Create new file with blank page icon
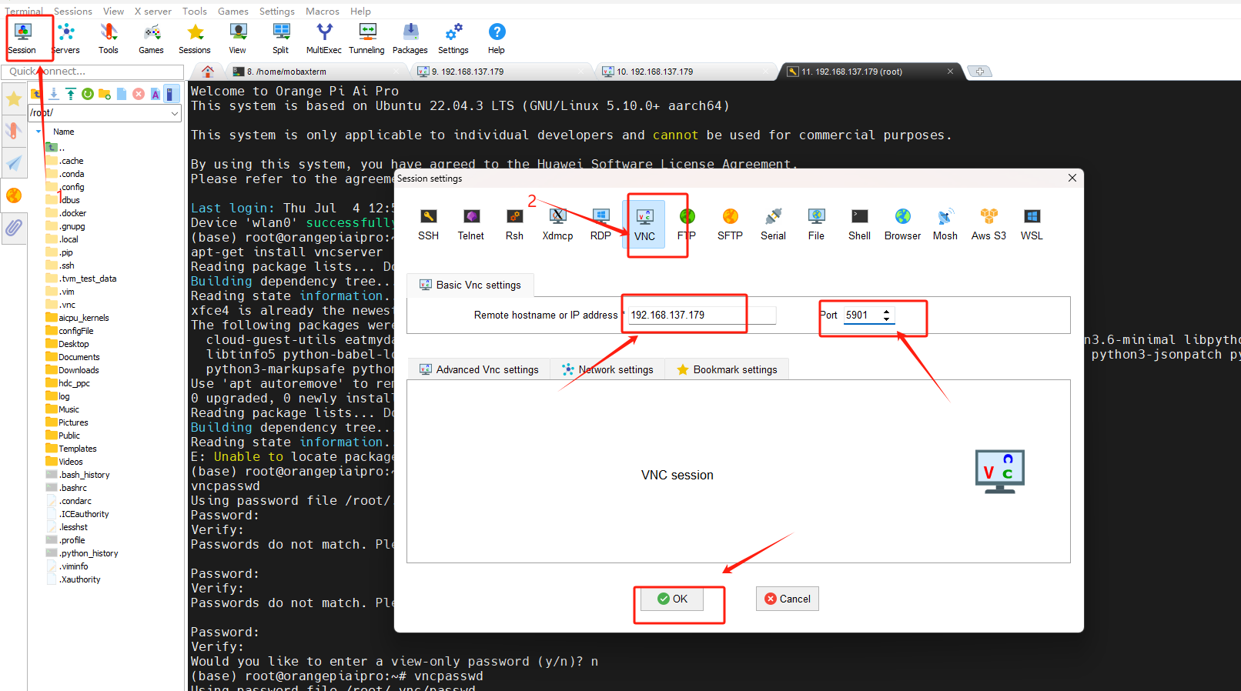The width and height of the screenshot is (1241, 691). pyautogui.click(x=122, y=94)
